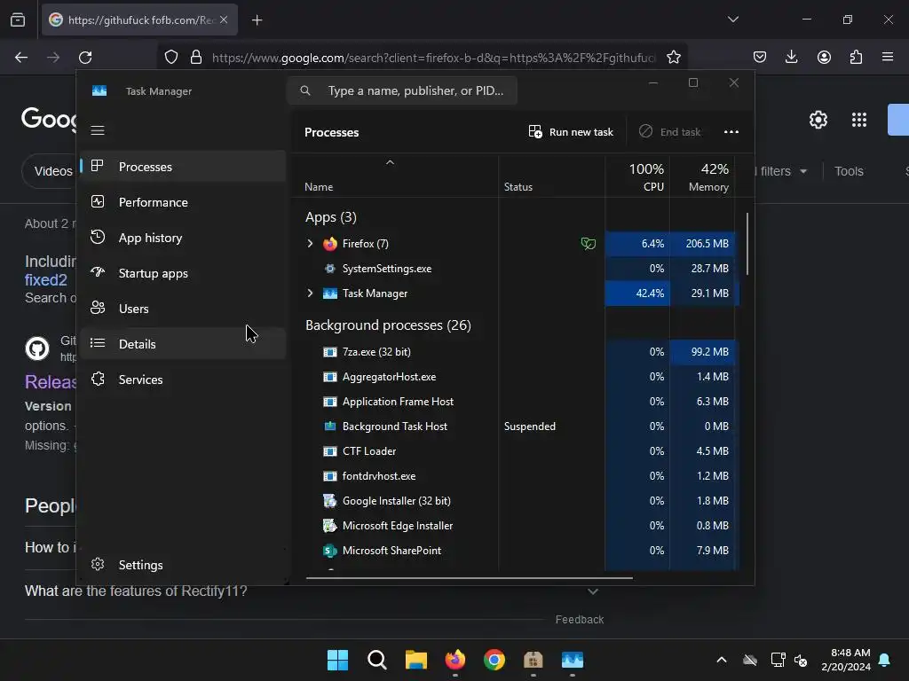Go to App history in Task Manager
Image resolution: width=909 pixels, height=681 pixels.
(x=183, y=238)
